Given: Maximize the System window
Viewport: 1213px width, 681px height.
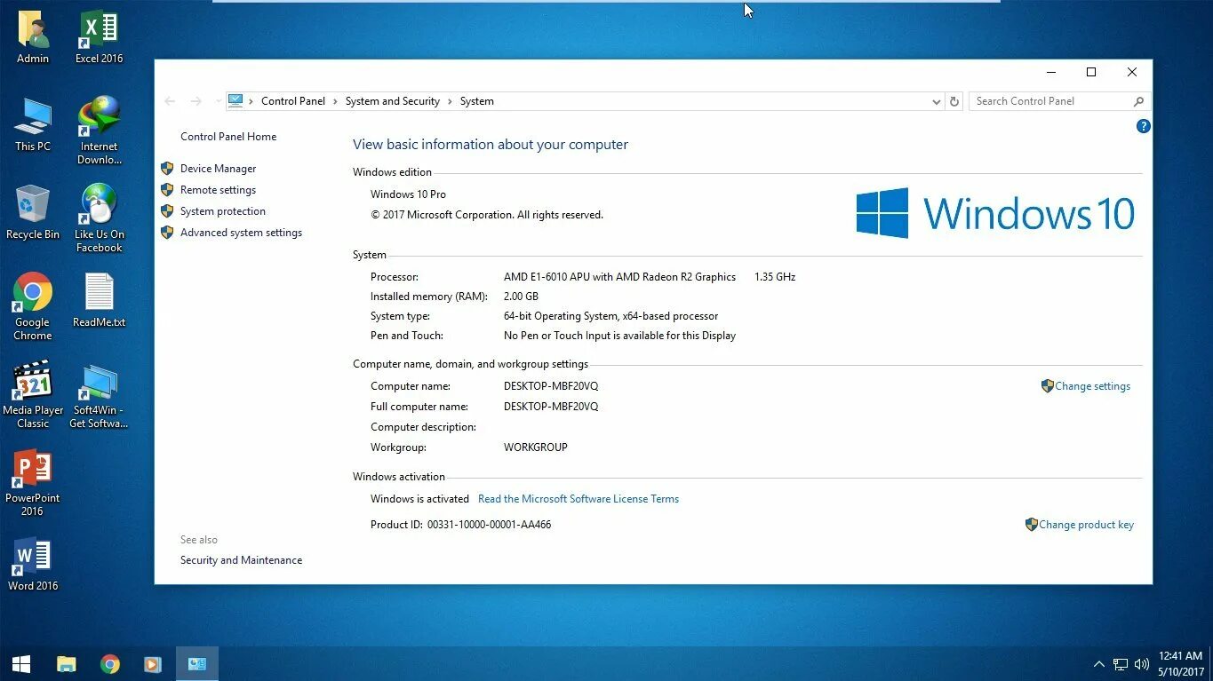Looking at the screenshot, I should [x=1091, y=73].
